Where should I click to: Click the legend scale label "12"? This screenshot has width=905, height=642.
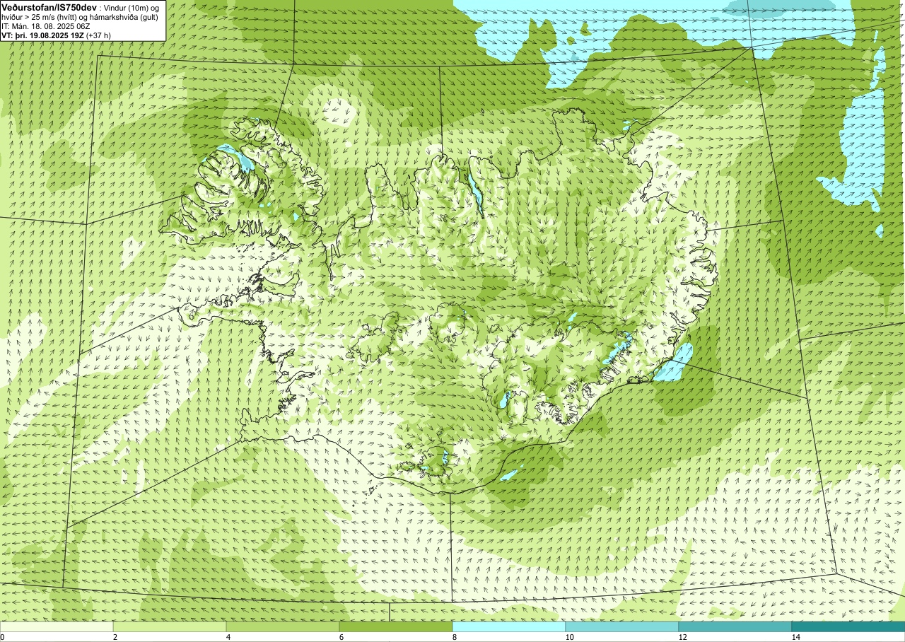coord(682,637)
